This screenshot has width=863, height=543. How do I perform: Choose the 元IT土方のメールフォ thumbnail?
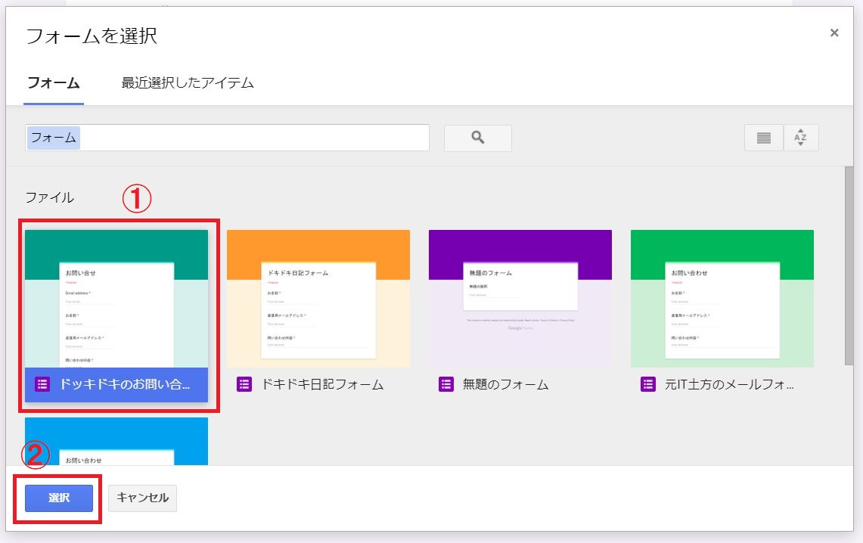722,297
